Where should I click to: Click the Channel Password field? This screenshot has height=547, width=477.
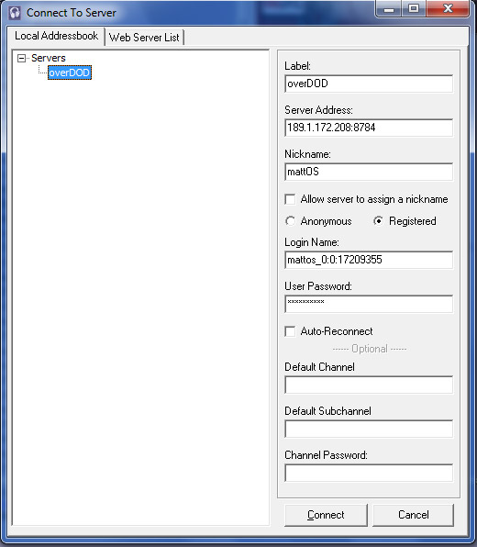(369, 473)
